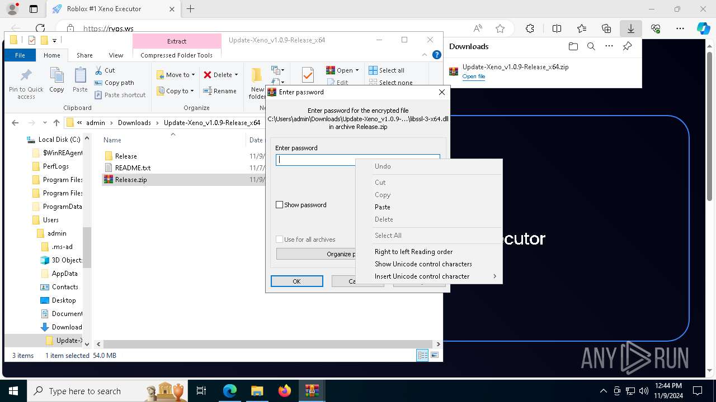Open the Compressed Folder Tools tab

176,55
